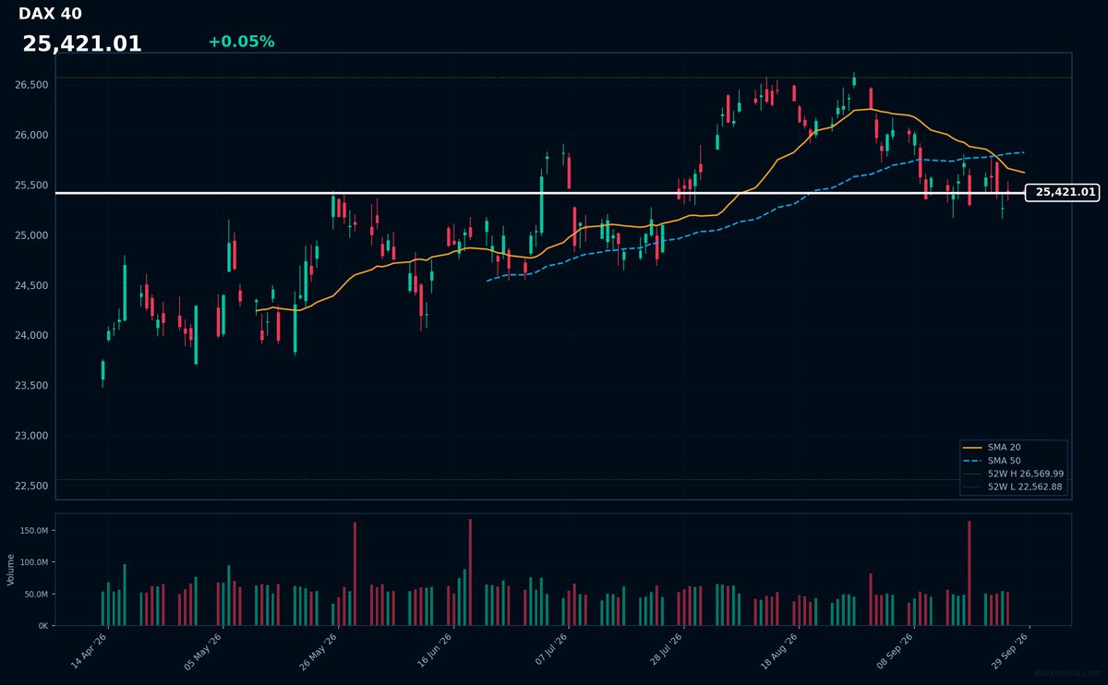Click the 26,000 y-axis label
This screenshot has height=685, width=1108.
pyautogui.click(x=31, y=135)
